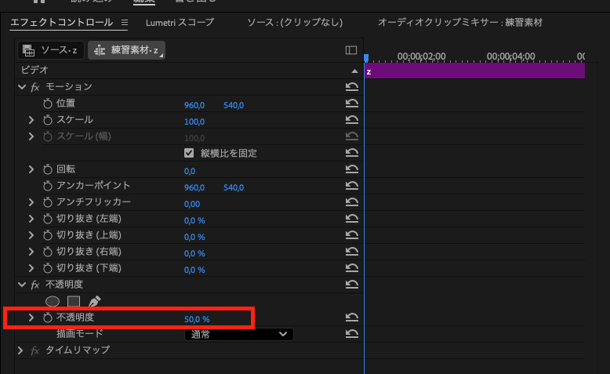
Task: Click the panel layout icon beside 練習素材
Action: [x=351, y=50]
